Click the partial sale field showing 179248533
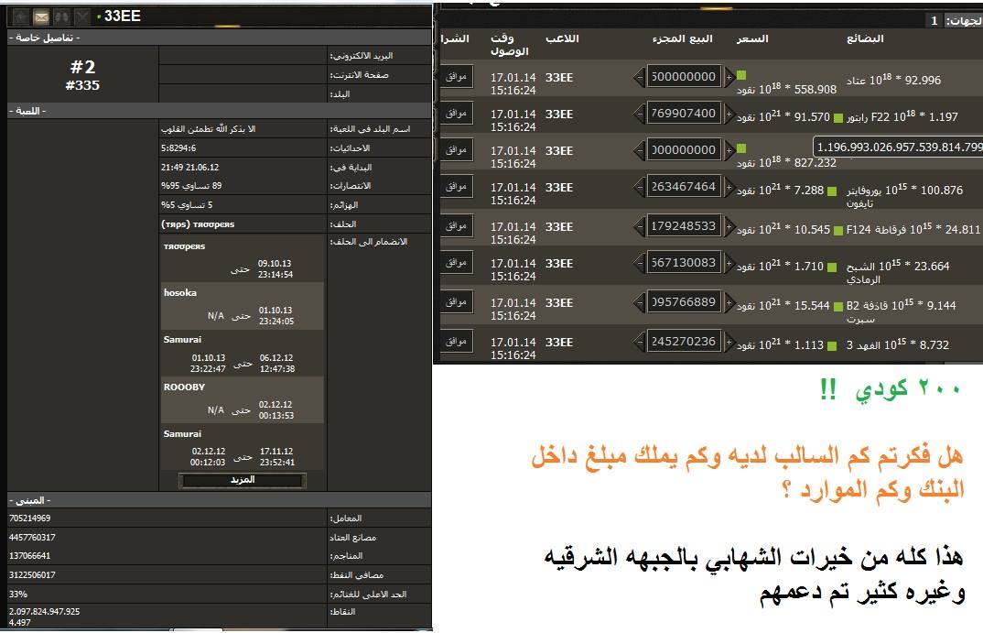Image resolution: width=983 pixels, height=633 pixels. pyautogui.click(x=684, y=226)
